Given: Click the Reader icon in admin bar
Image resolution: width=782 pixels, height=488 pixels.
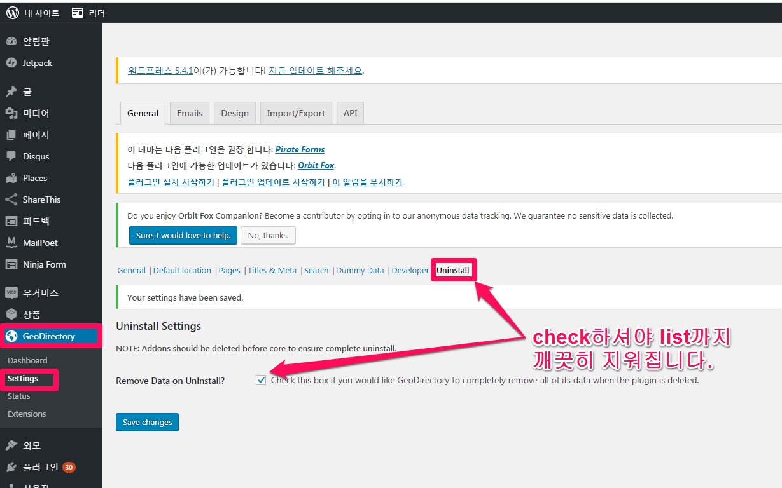Looking at the screenshot, I should (x=78, y=13).
